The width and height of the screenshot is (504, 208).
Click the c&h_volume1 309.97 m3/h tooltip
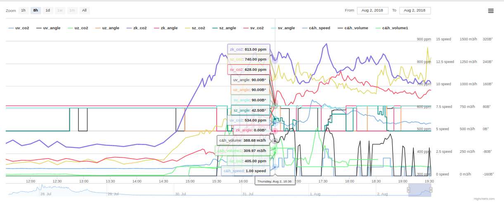[242, 151]
